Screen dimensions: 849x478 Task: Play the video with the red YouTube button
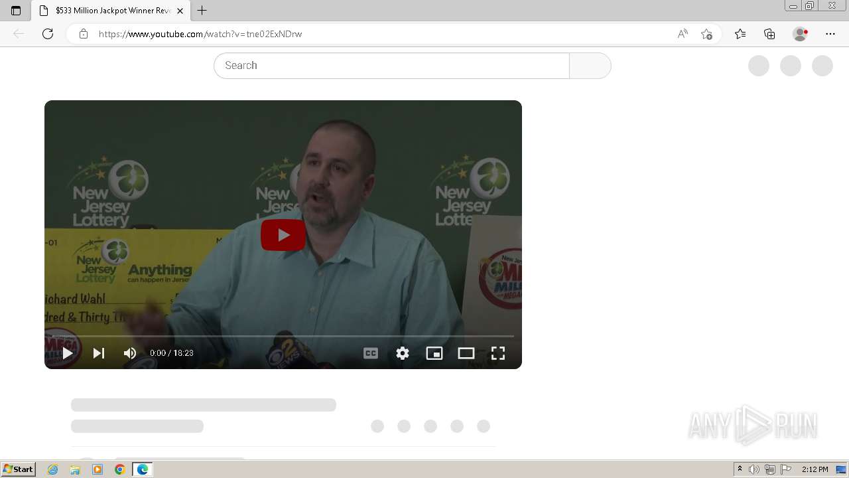point(283,235)
